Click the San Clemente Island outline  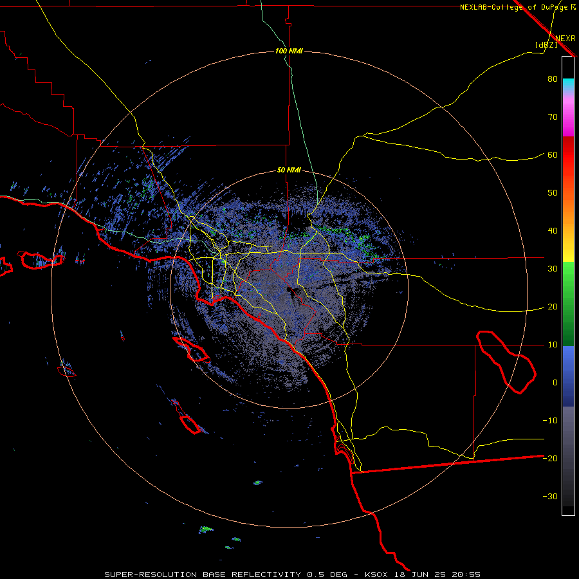pyautogui.click(x=187, y=416)
